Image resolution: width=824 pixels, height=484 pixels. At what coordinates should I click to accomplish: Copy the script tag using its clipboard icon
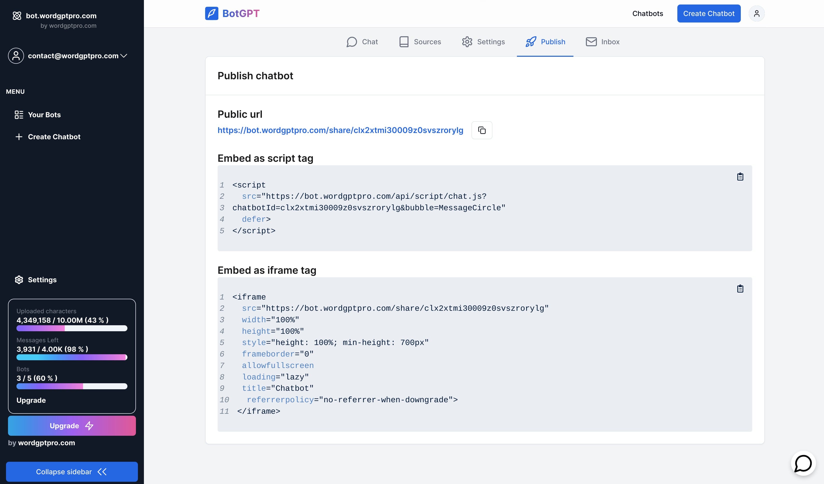(740, 177)
